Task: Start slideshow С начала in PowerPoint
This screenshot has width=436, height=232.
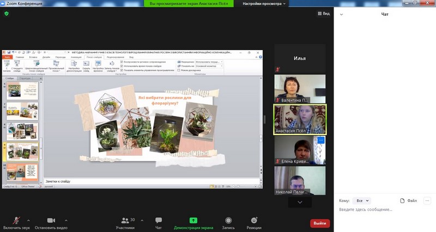Action: (7, 66)
